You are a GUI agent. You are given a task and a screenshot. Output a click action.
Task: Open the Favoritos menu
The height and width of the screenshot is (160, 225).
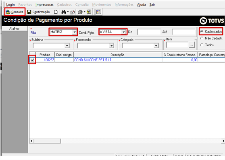[x=25, y=4]
